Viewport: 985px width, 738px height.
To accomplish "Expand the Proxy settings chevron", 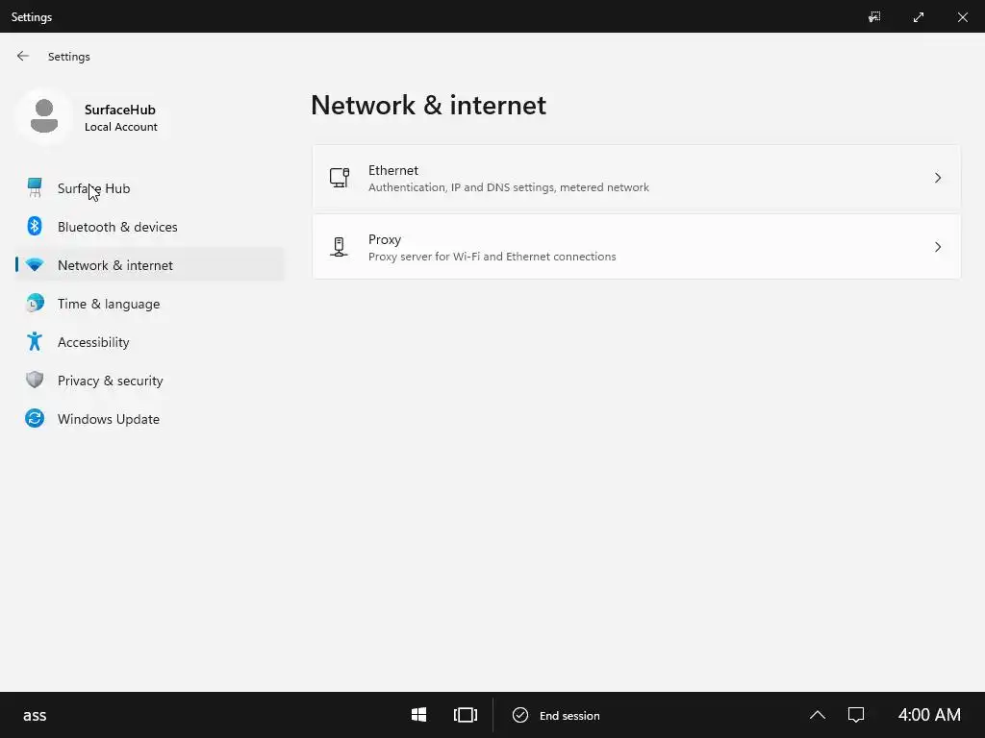I will point(938,247).
